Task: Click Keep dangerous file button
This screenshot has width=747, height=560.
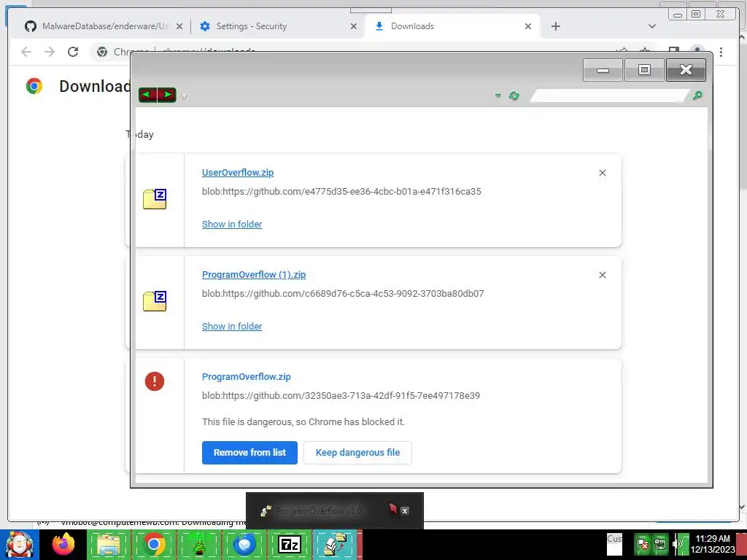Action: 357,452
